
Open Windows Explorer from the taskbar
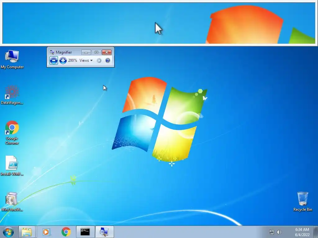pyautogui.click(x=27, y=232)
